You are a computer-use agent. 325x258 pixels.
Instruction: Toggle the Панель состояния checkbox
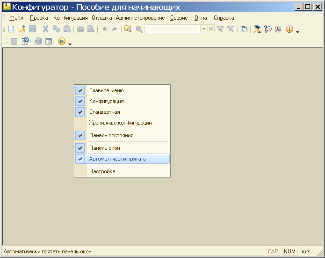pos(111,135)
